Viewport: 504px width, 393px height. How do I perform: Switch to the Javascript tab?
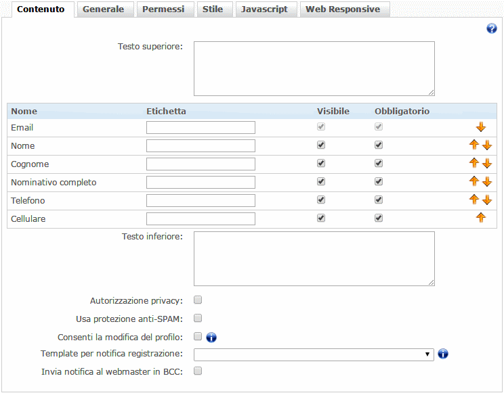click(265, 9)
